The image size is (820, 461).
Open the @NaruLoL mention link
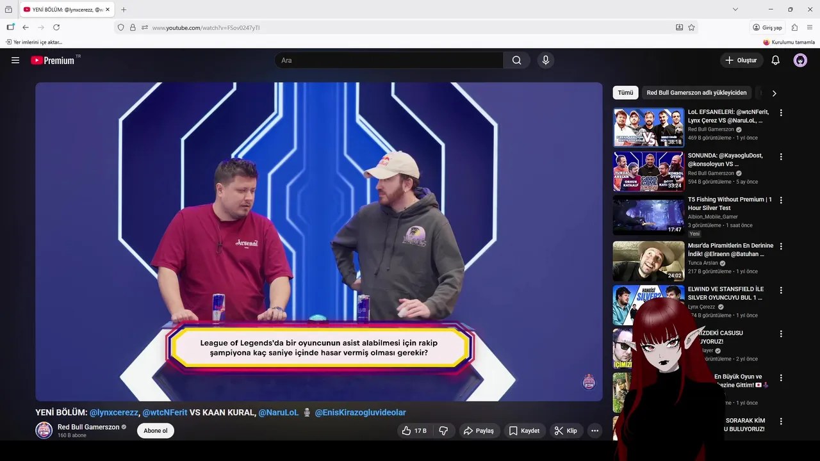coord(279,412)
